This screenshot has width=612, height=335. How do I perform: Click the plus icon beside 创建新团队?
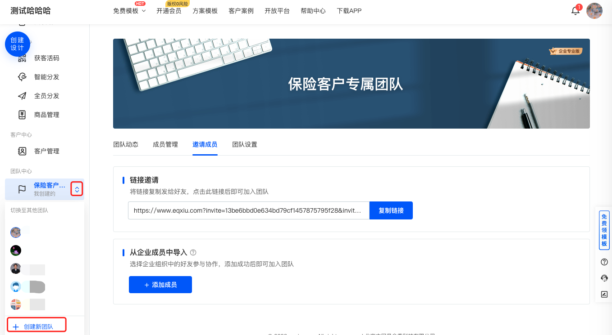(x=16, y=326)
